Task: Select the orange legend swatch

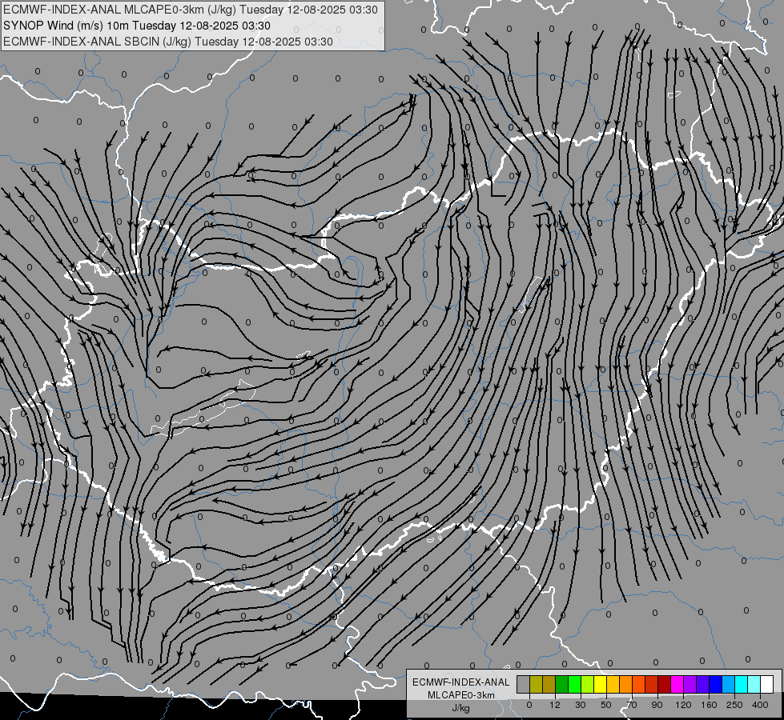Action: tap(626, 684)
